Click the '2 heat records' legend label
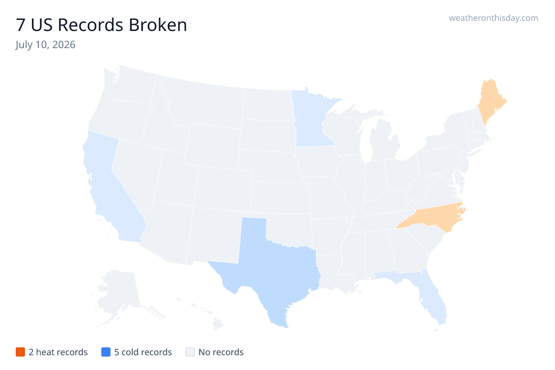This screenshot has width=555, height=370. coord(58,352)
